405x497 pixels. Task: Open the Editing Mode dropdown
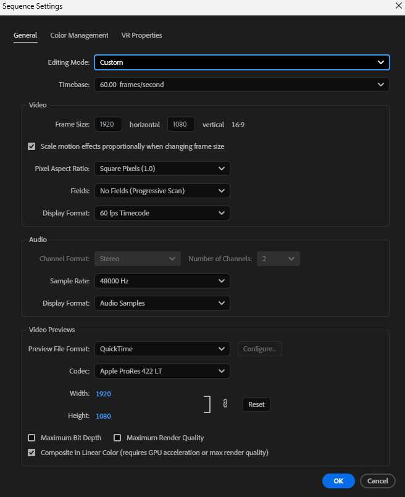click(241, 62)
